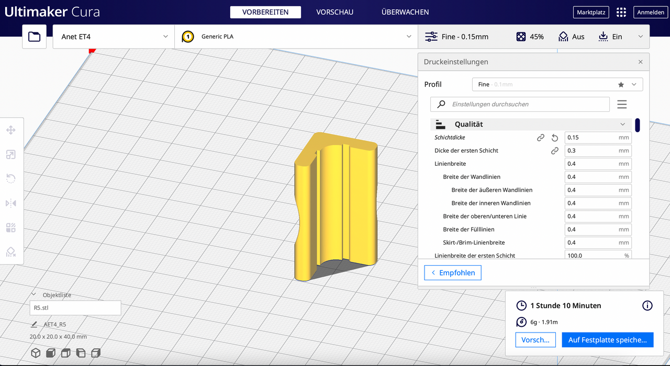Screen dimensions: 670x366
Task: Toggle link icon for Dicke der ersten Schicht
Action: point(555,151)
